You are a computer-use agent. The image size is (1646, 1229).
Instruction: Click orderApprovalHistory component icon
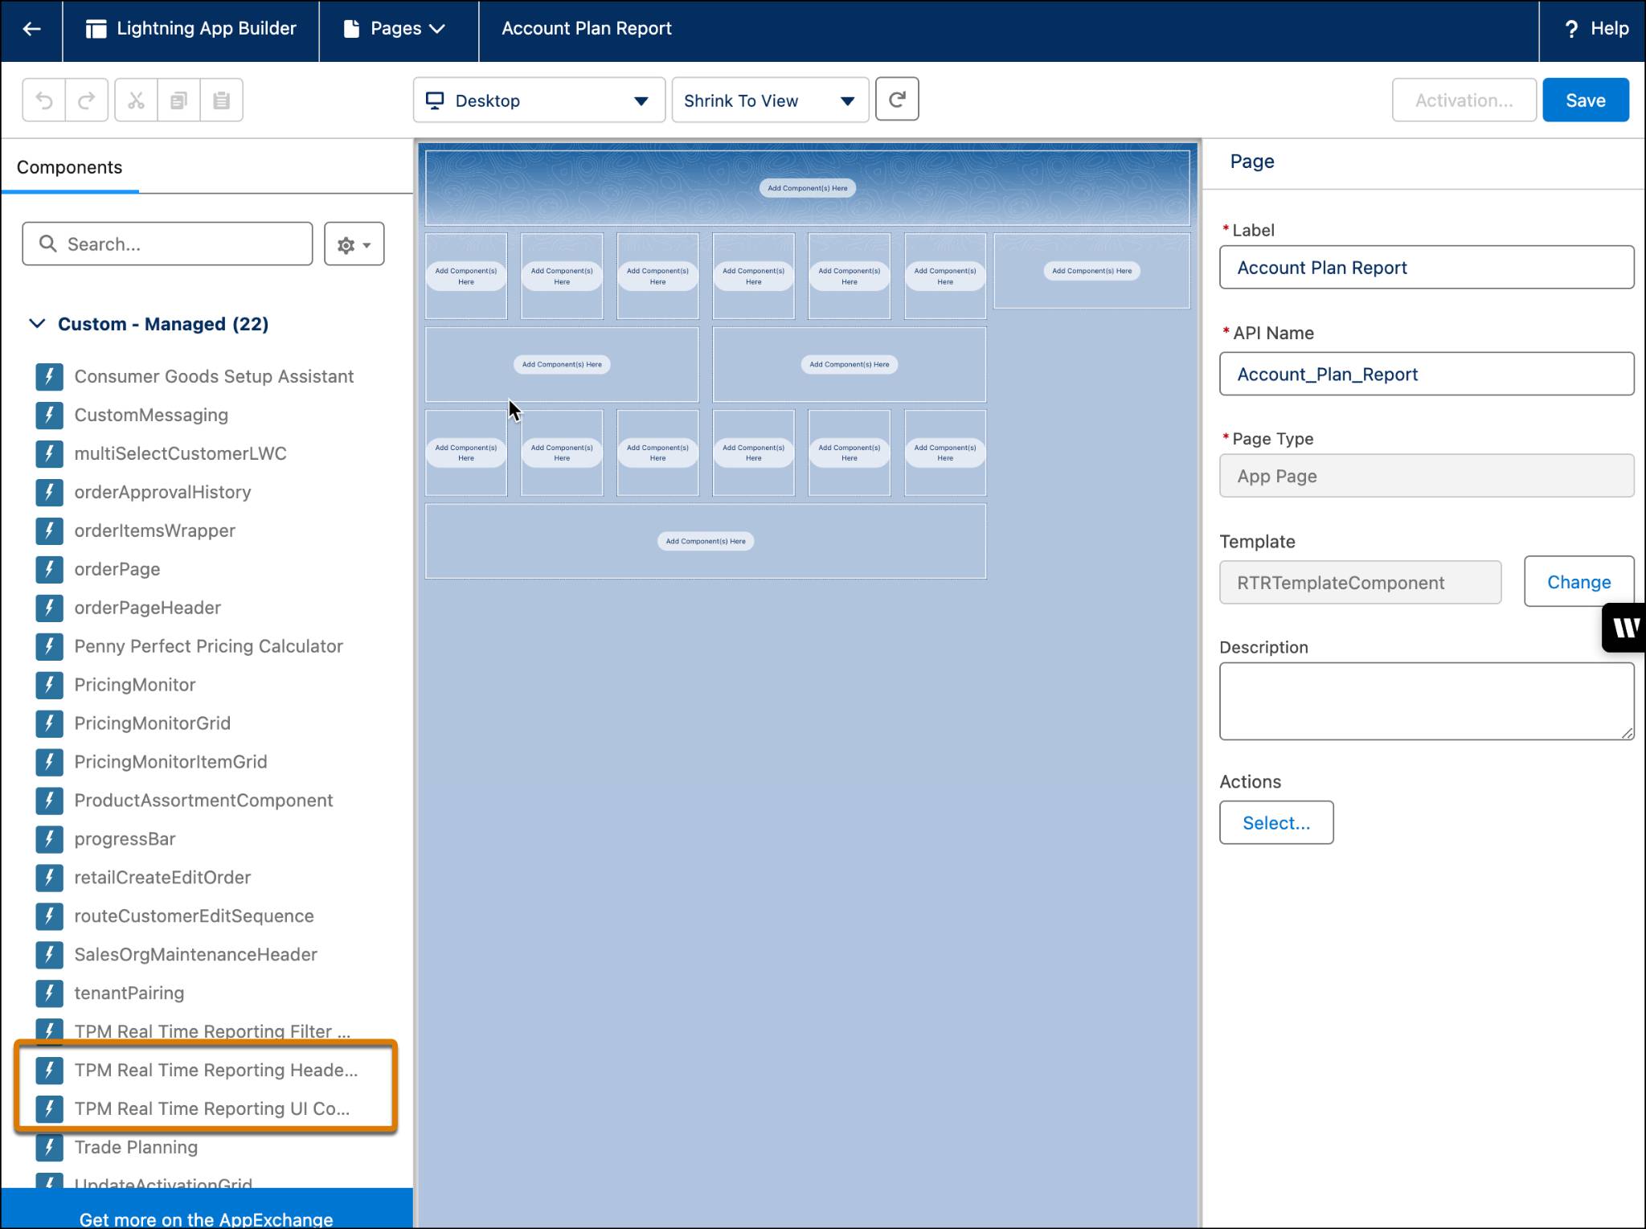pyautogui.click(x=50, y=492)
